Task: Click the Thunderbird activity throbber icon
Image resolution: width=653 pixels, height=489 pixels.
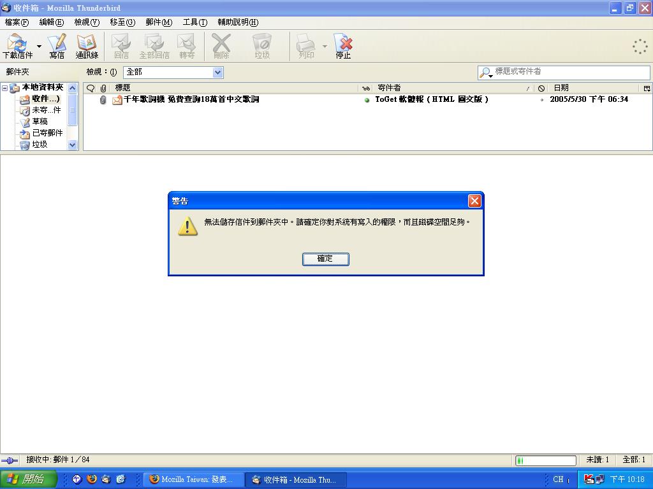Action: click(640, 46)
